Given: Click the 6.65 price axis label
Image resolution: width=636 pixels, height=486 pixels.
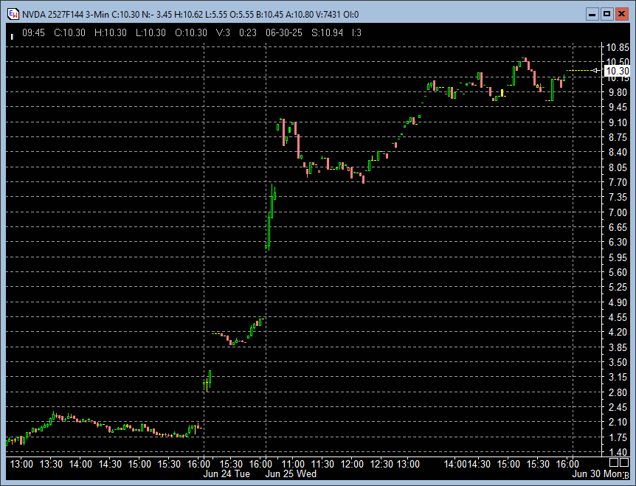Looking at the screenshot, I should (x=618, y=227).
